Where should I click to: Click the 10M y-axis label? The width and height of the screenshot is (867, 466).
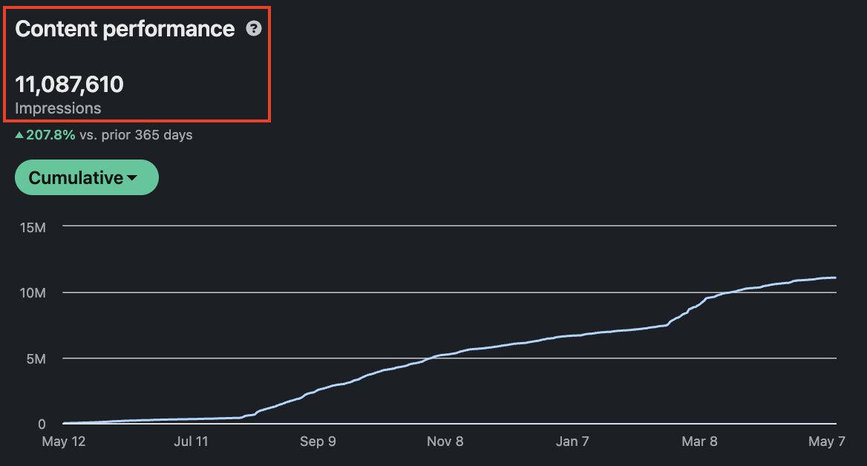pyautogui.click(x=33, y=293)
